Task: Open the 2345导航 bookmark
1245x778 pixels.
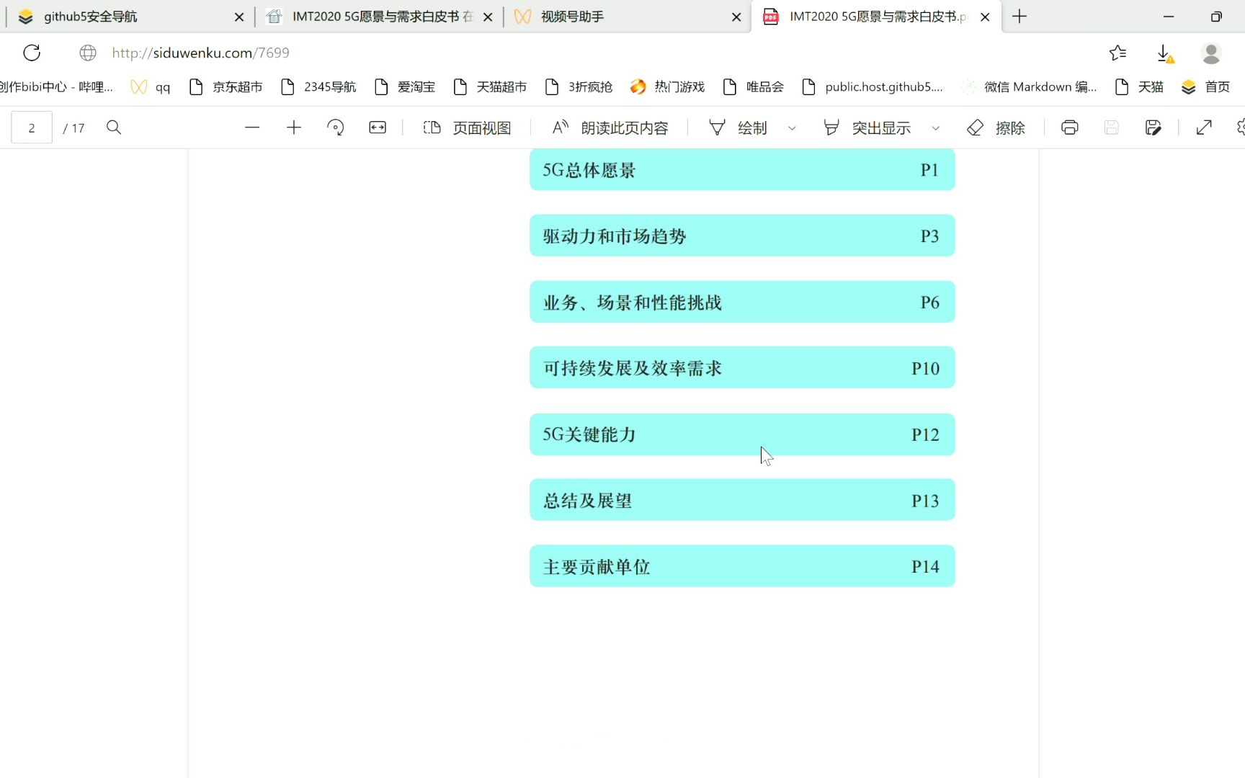Action: (x=318, y=87)
